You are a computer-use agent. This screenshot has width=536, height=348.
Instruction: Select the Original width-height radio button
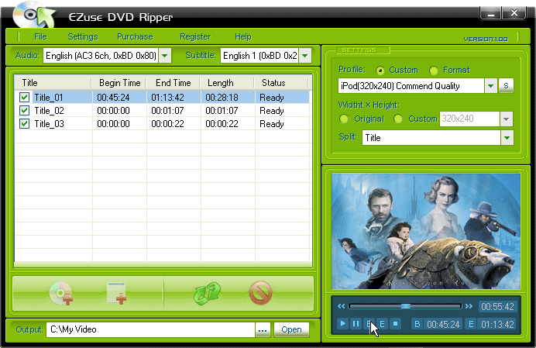(x=344, y=119)
